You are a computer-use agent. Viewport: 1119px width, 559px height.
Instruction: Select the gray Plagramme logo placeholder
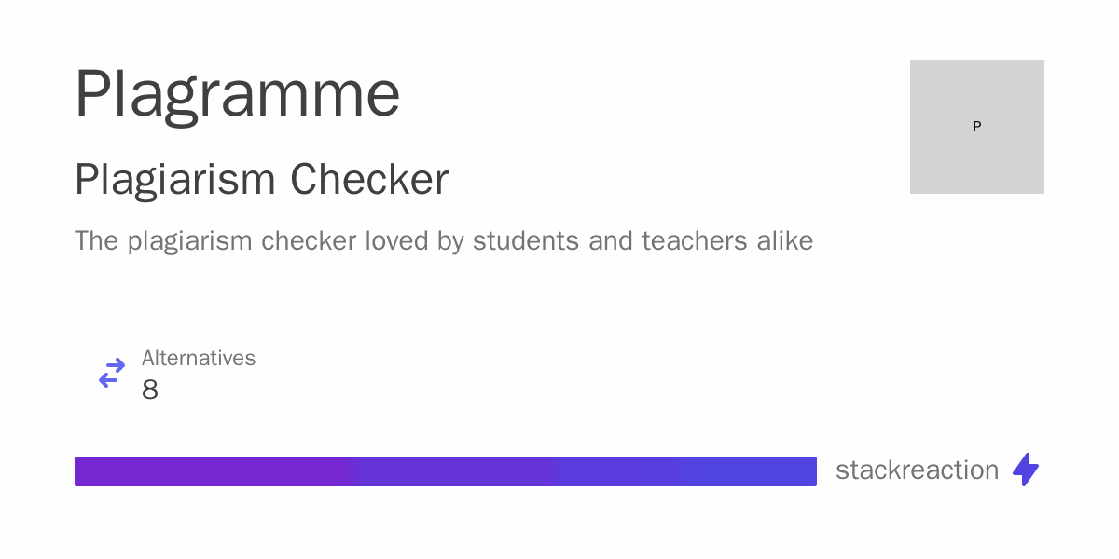pyautogui.click(x=977, y=127)
